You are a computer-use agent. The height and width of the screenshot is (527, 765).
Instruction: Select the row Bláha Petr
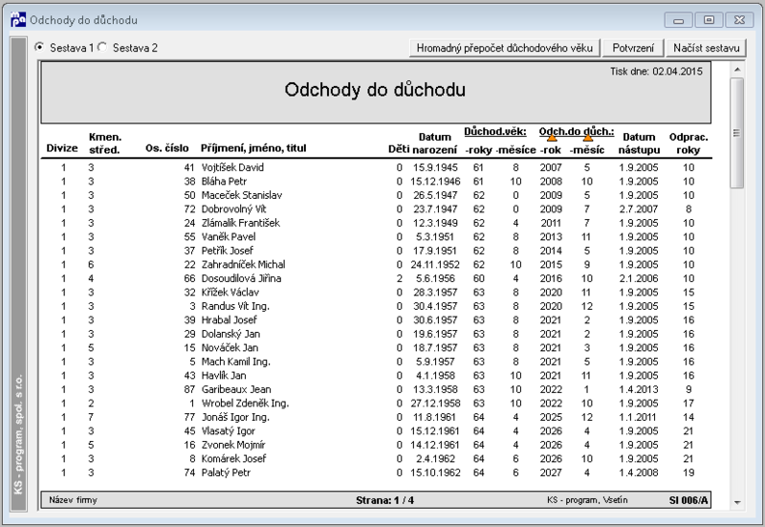click(x=376, y=181)
